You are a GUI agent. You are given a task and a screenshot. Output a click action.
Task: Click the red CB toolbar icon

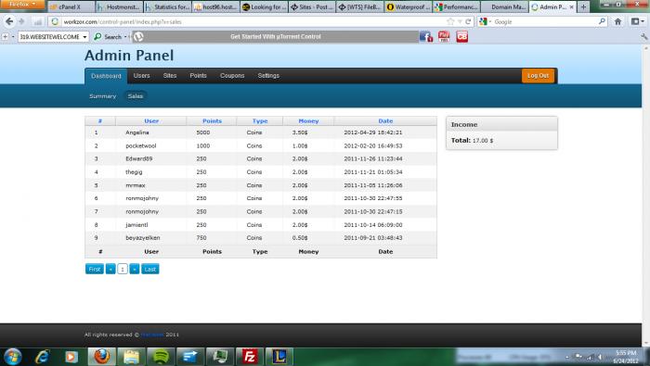pos(461,37)
